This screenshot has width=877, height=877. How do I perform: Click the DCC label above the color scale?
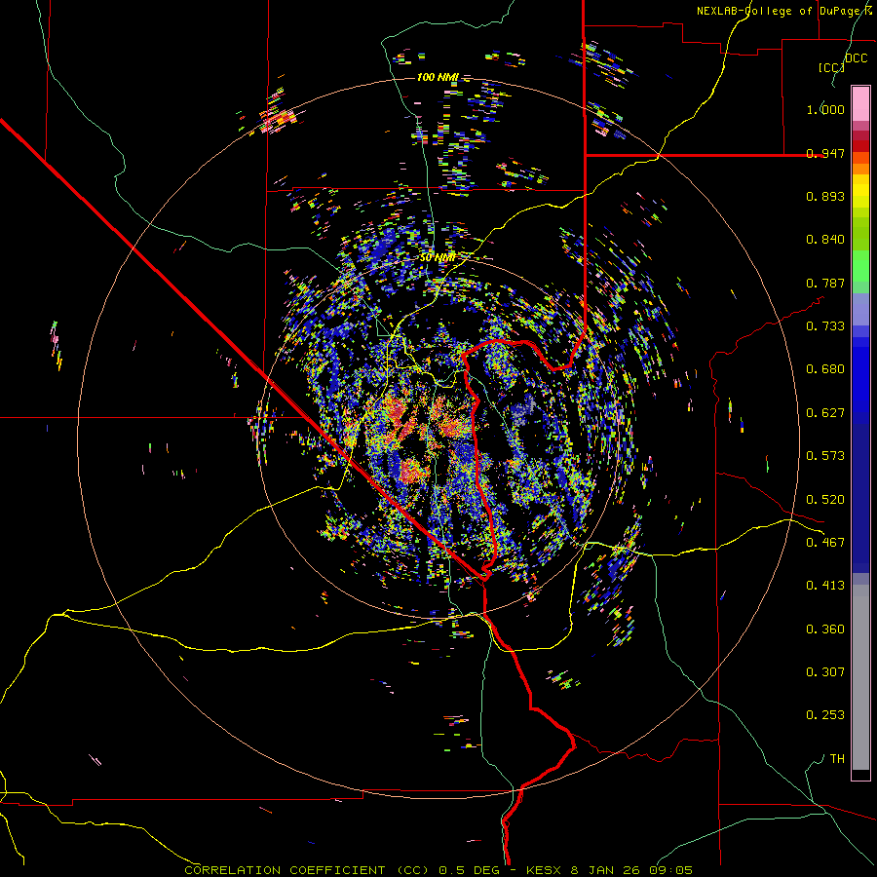(x=857, y=58)
